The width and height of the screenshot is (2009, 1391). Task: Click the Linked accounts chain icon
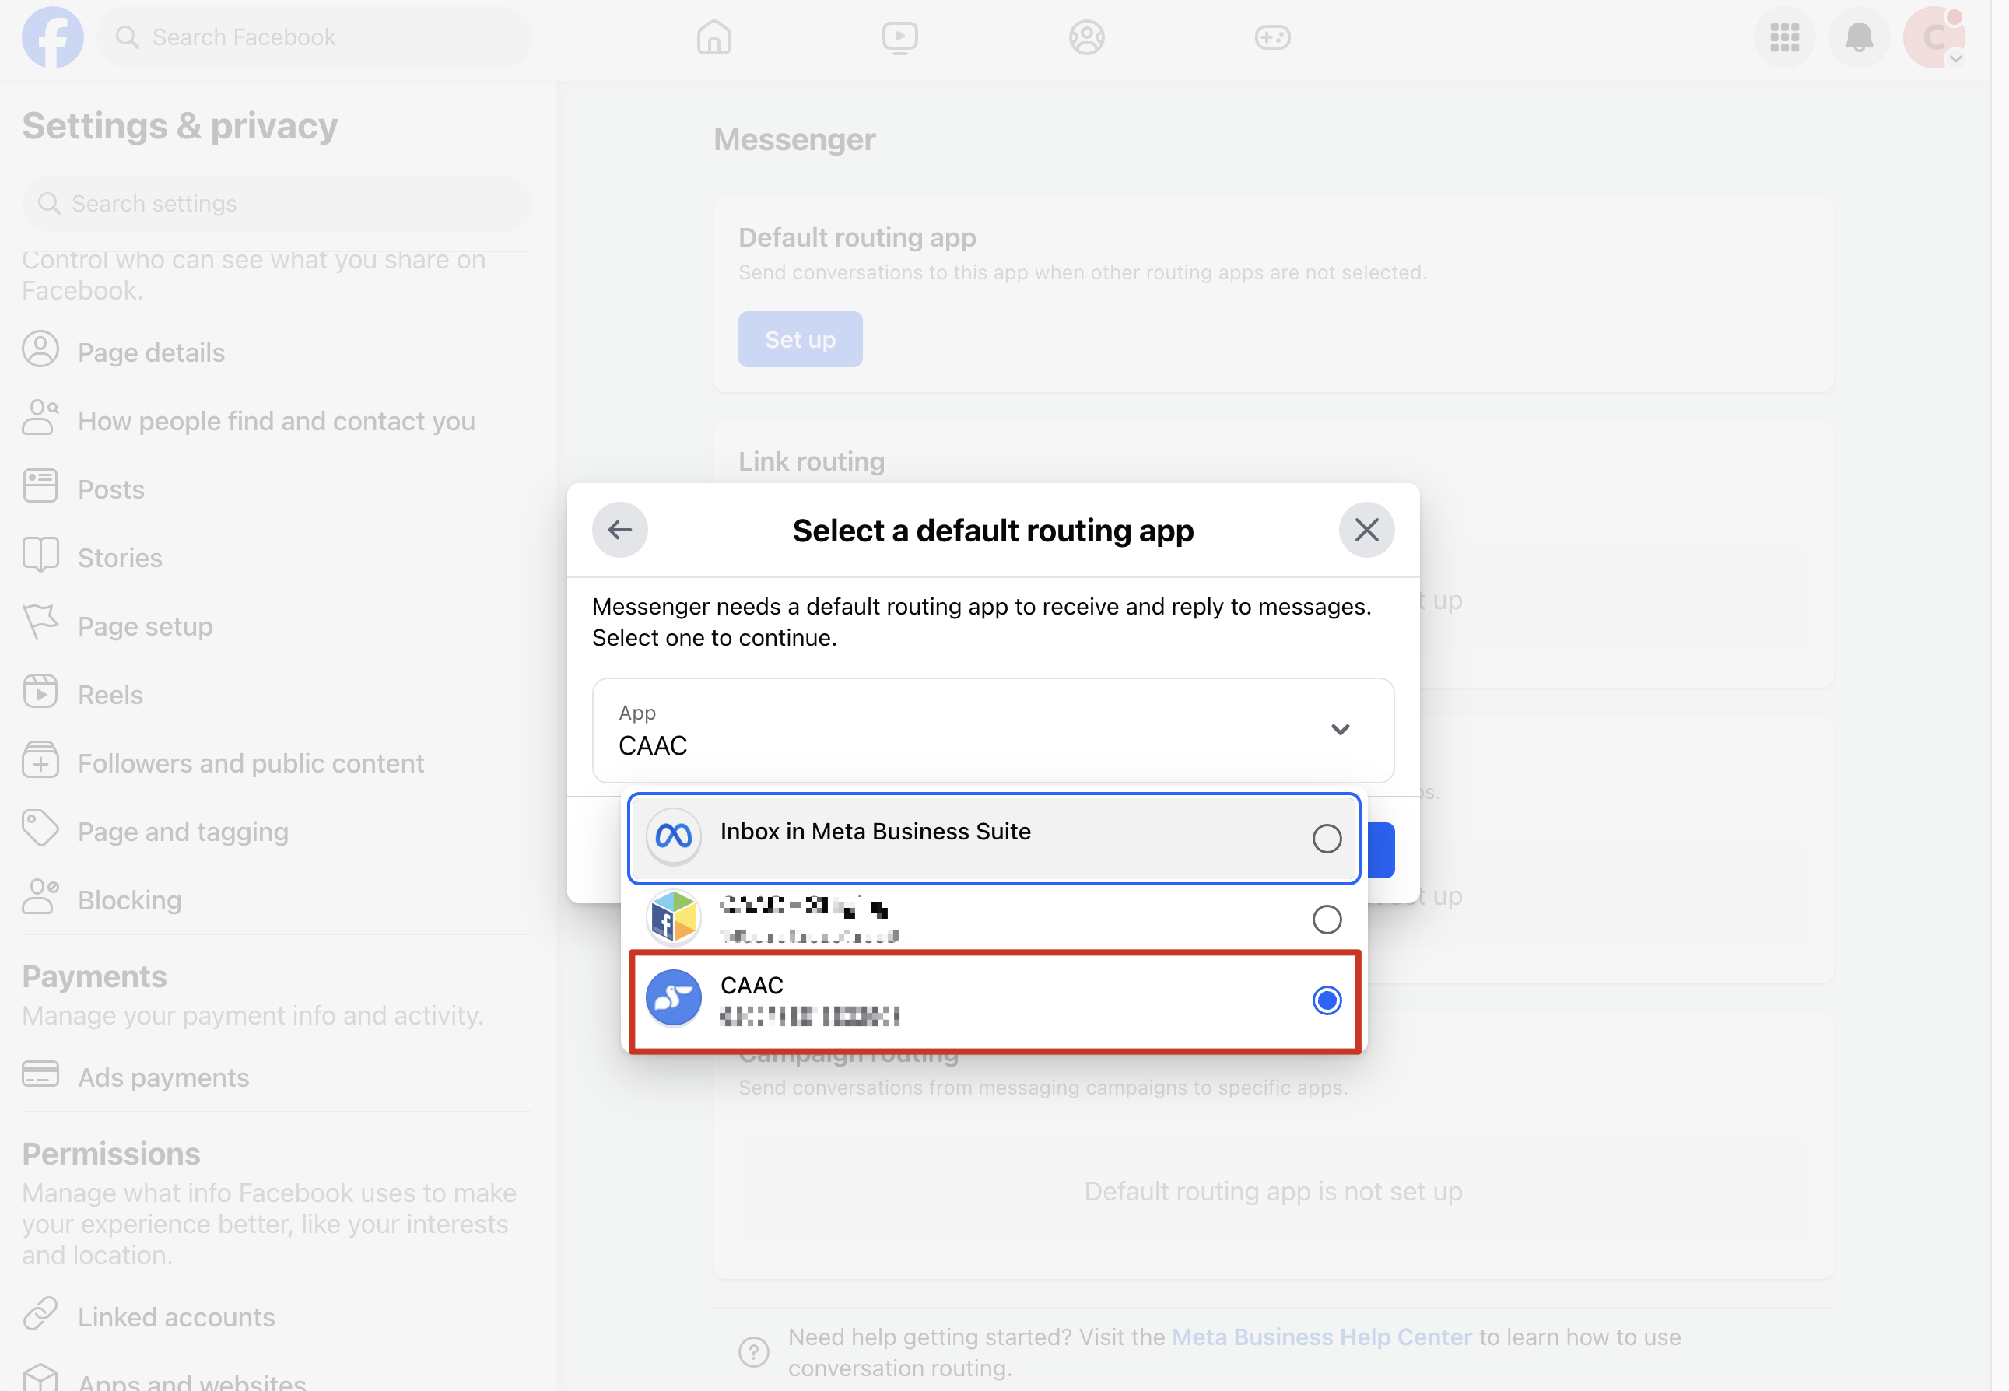(40, 1314)
